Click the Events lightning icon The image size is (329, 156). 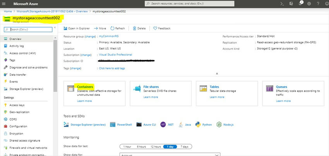click(6, 81)
